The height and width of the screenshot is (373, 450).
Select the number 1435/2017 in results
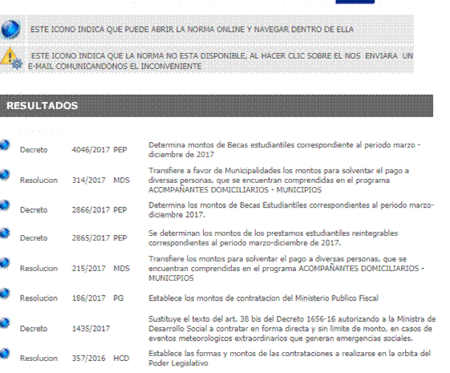91,329
